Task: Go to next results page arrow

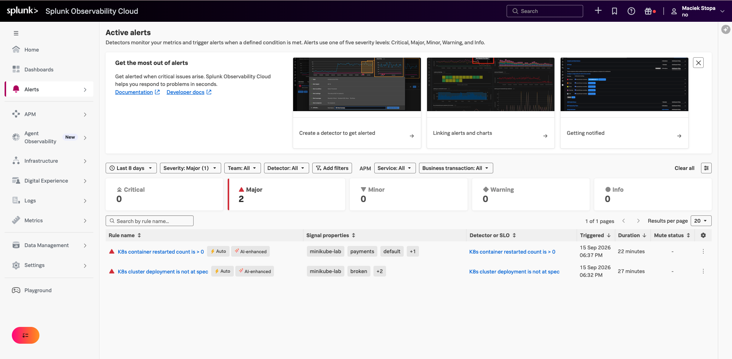Action: [638, 221]
